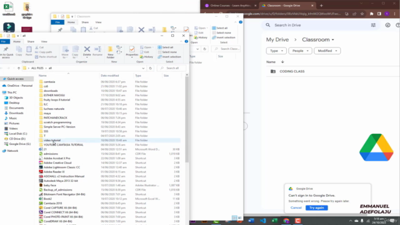
Task: Click the Paste icon in front Explorer ribbon
Action: tap(29, 51)
